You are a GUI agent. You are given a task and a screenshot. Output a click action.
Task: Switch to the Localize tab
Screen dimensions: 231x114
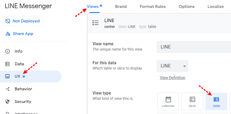pos(216,7)
